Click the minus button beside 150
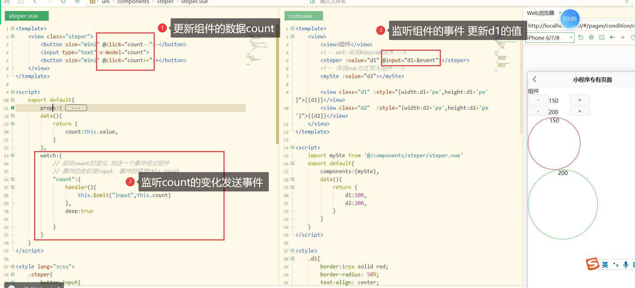 (x=538, y=100)
